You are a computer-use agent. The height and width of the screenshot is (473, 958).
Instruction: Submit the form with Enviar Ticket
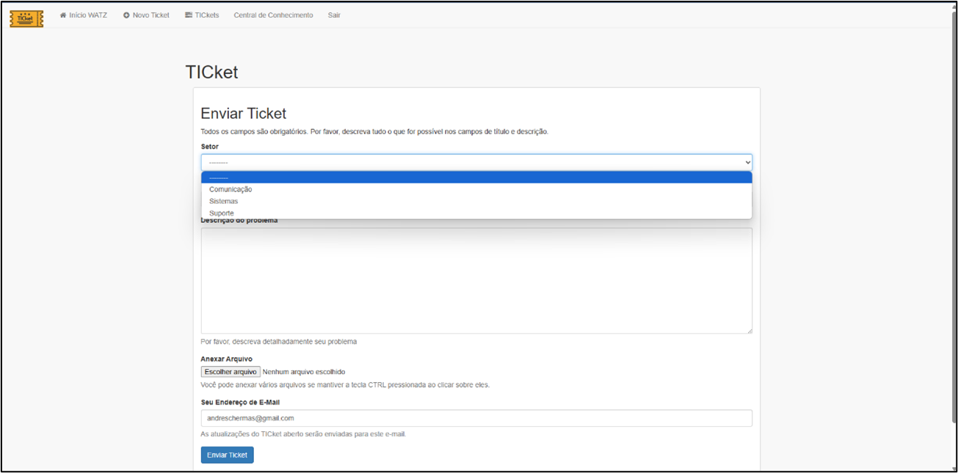[228, 455]
